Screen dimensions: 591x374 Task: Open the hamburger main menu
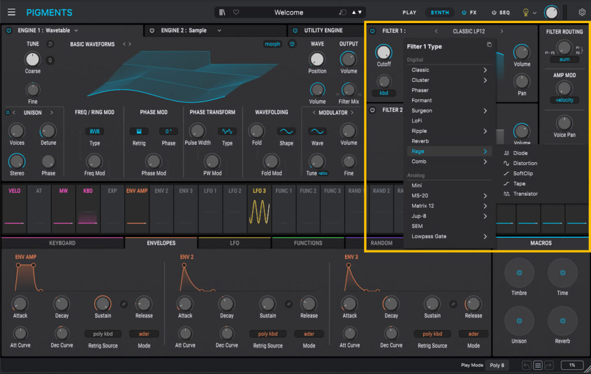pyautogui.click(x=12, y=12)
